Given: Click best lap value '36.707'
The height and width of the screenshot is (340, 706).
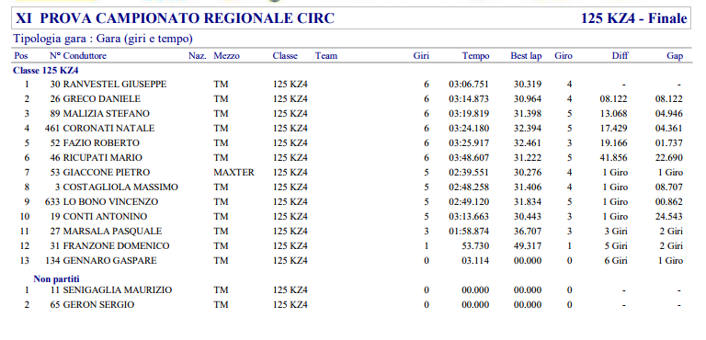Looking at the screenshot, I should click(x=528, y=232).
